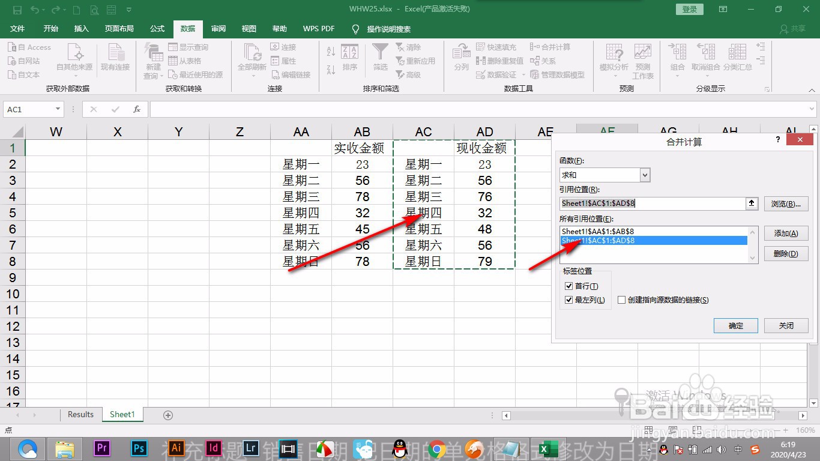
Task: Click the 管理数据模型 icon
Action: coord(535,74)
